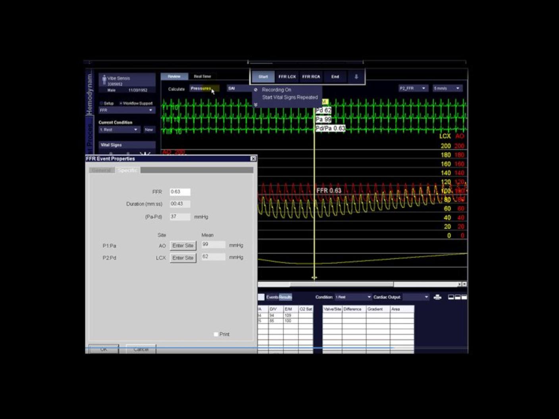Click the E/M column header
559x419 pixels.
tap(291, 309)
